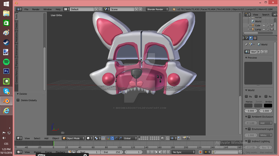
Task: Click the black Ambient color swatch
Action: 268,106
